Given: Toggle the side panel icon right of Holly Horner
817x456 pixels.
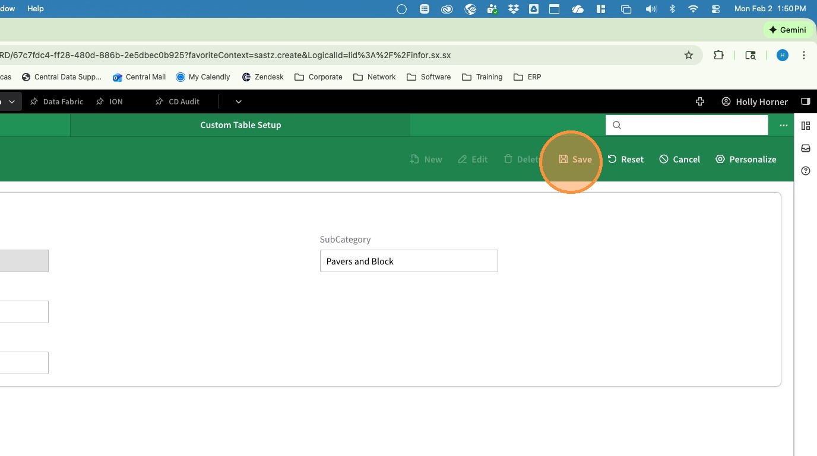Looking at the screenshot, I should click(806, 101).
